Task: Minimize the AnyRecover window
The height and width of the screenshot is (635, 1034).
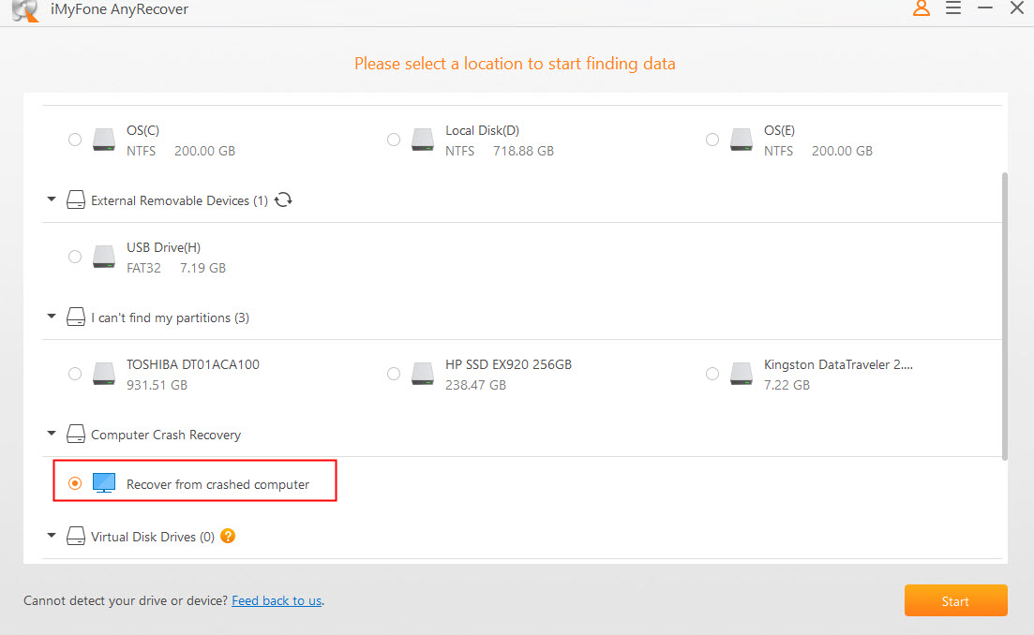Action: click(985, 7)
